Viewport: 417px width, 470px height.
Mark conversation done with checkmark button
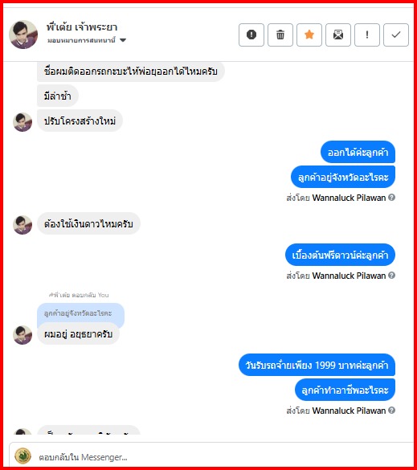point(396,35)
